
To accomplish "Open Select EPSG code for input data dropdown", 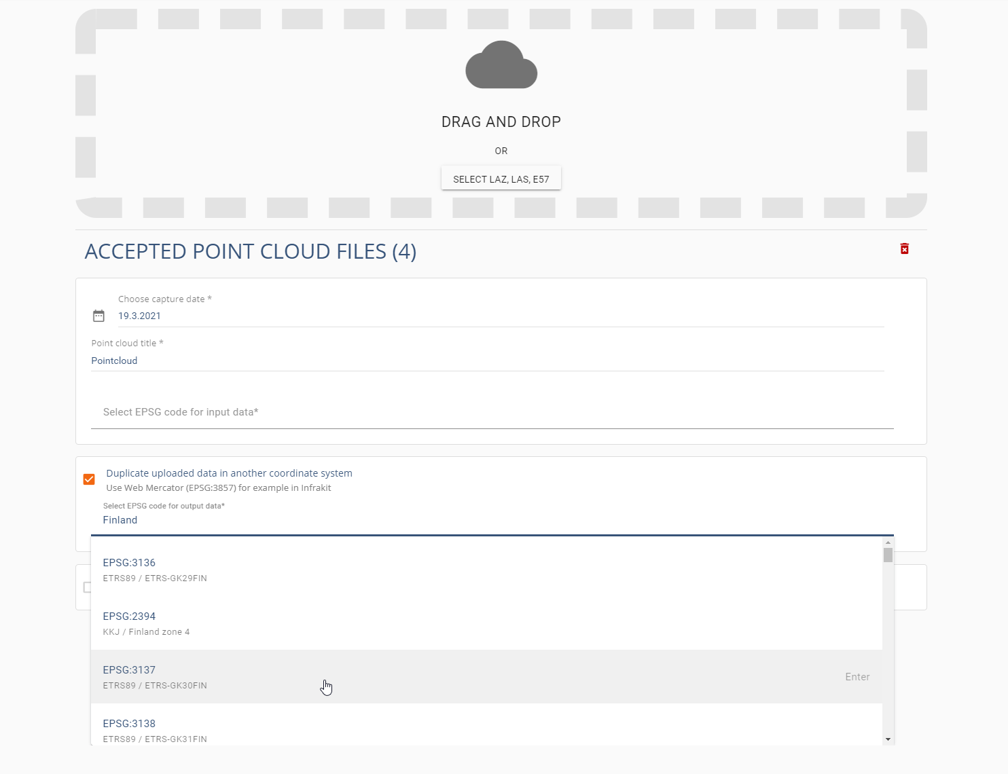I will (x=492, y=412).
